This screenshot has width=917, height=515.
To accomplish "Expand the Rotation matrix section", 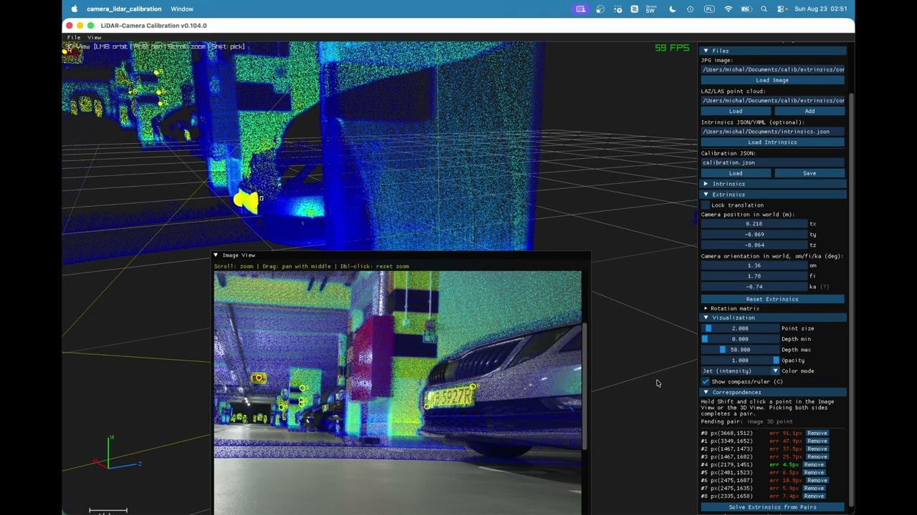I will pos(706,308).
